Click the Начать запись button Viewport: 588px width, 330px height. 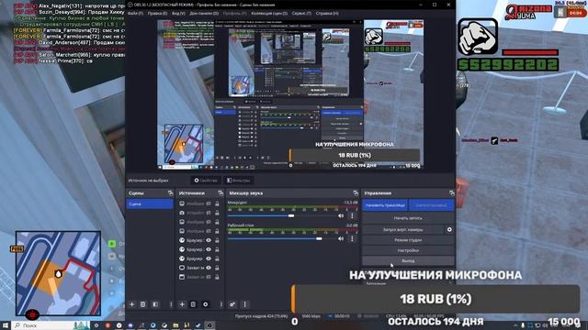click(408, 218)
